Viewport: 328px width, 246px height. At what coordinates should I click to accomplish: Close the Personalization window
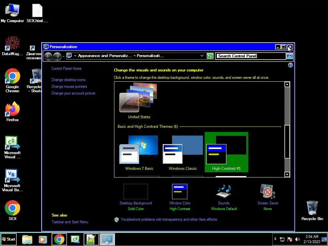pyautogui.click(x=290, y=47)
